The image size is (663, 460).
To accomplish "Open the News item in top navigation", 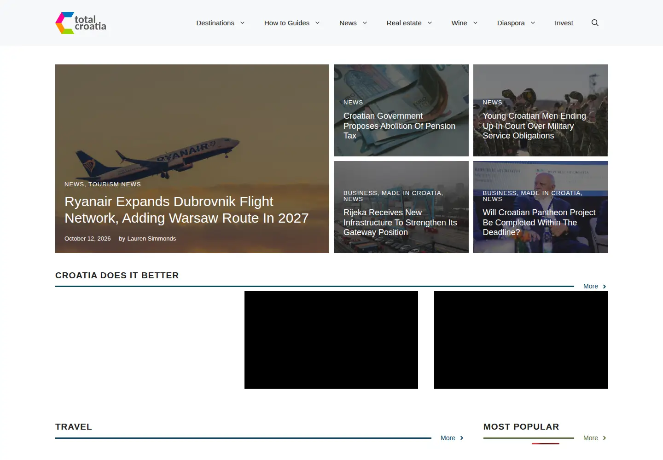I will click(x=348, y=23).
